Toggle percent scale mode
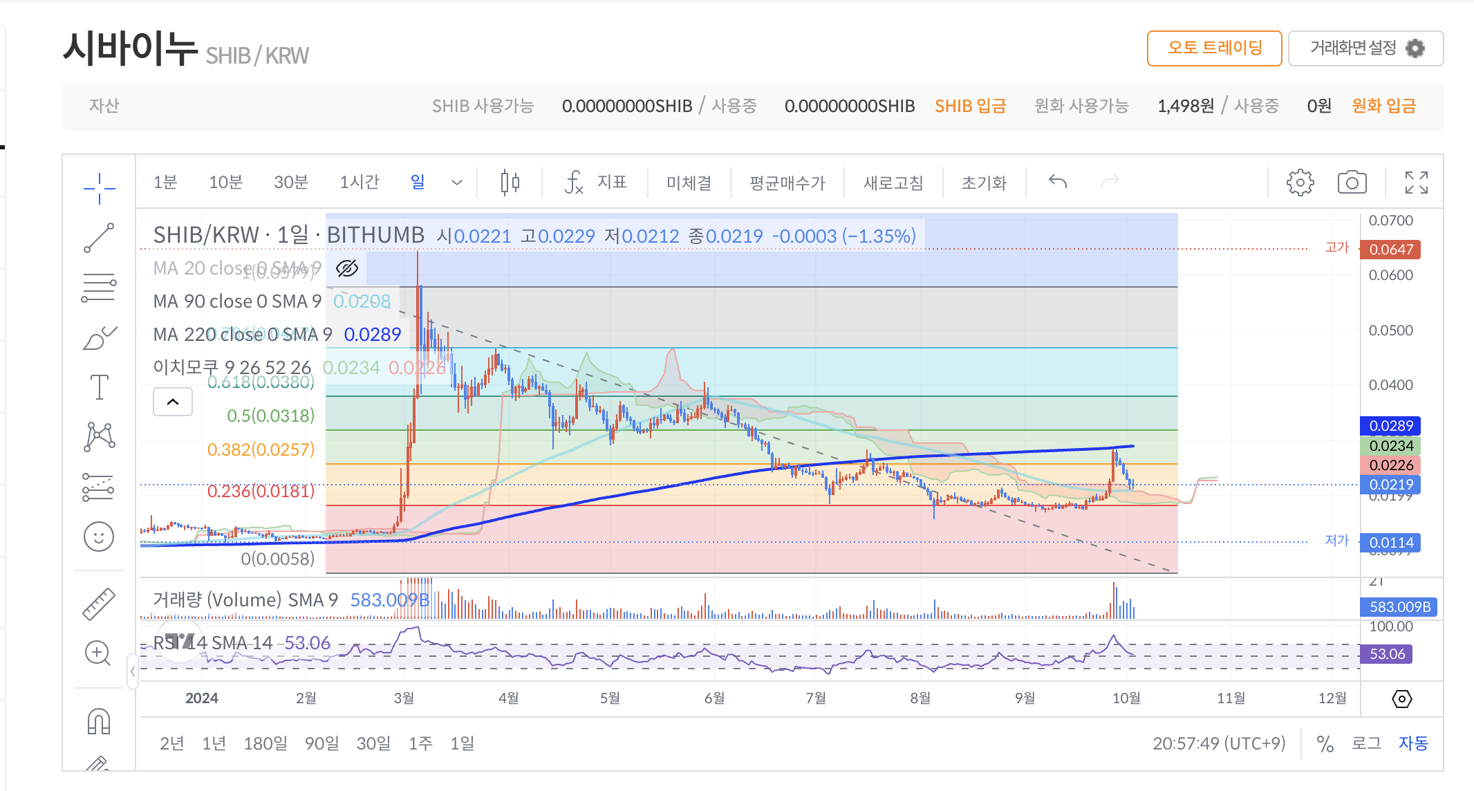 click(1325, 744)
